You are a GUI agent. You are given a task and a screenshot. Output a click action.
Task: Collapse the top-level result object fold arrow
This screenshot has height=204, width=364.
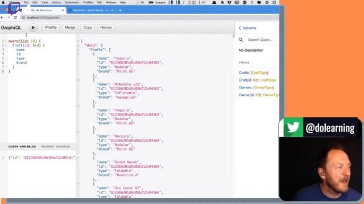[78, 41]
